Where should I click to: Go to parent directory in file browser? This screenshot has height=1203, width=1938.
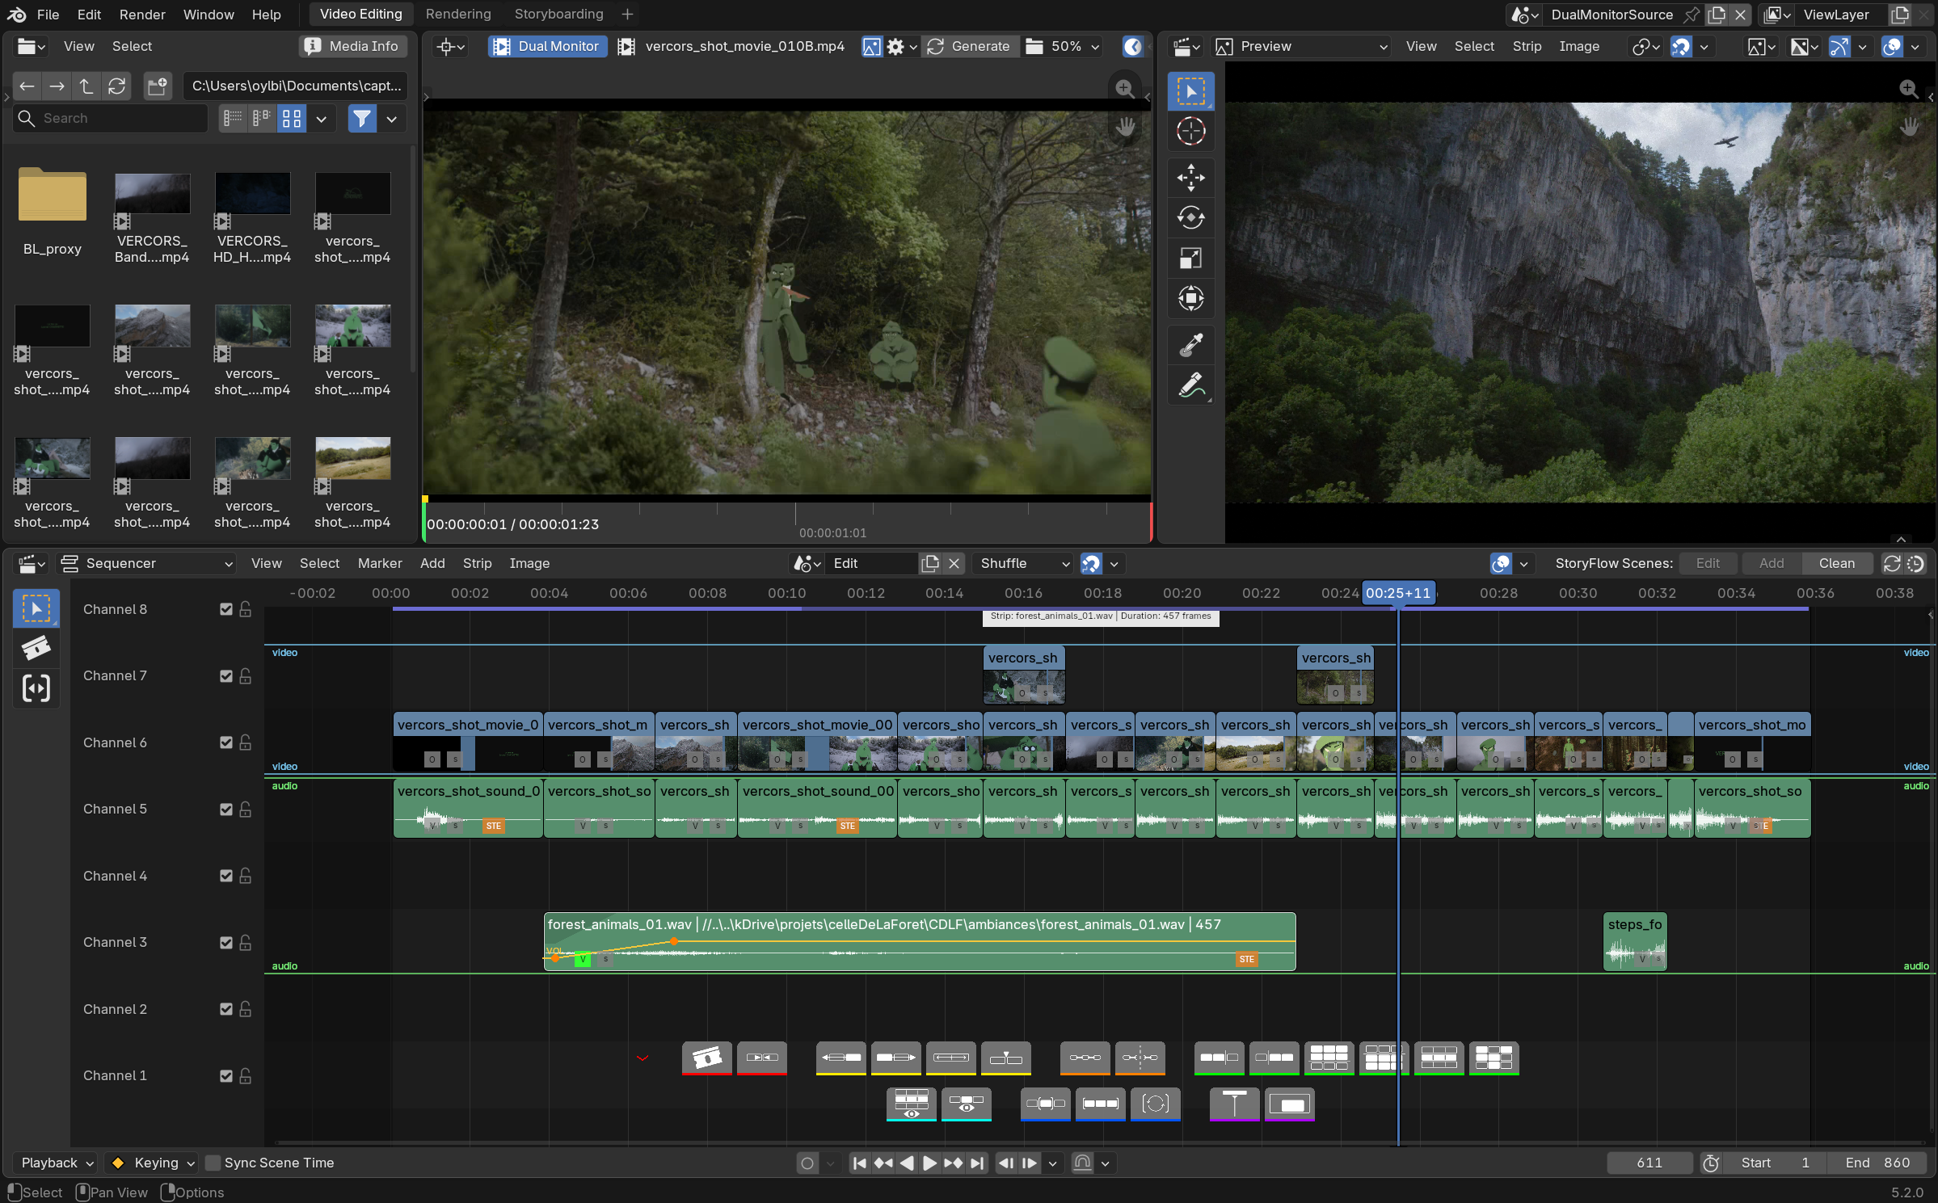[86, 86]
